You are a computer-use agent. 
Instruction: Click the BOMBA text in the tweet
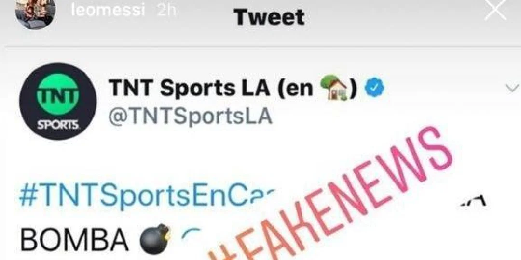75,240
